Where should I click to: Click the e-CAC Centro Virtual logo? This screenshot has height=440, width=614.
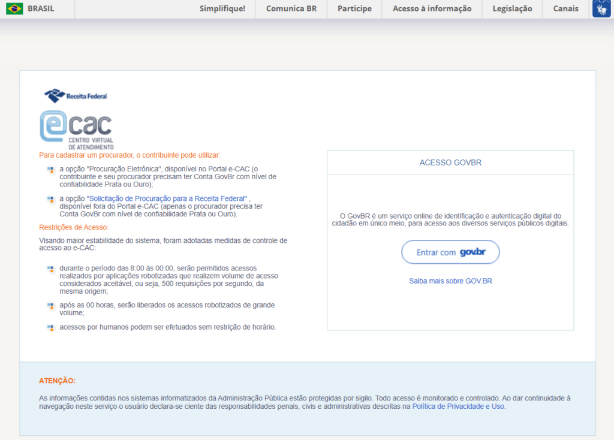[x=77, y=130]
